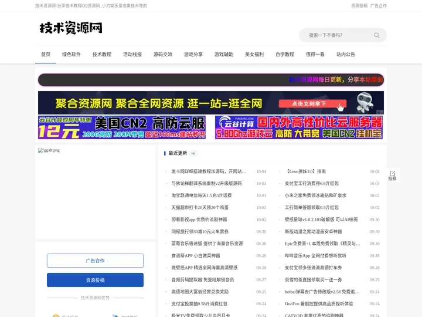Click 广告合作 link in top bar

pos(379,6)
